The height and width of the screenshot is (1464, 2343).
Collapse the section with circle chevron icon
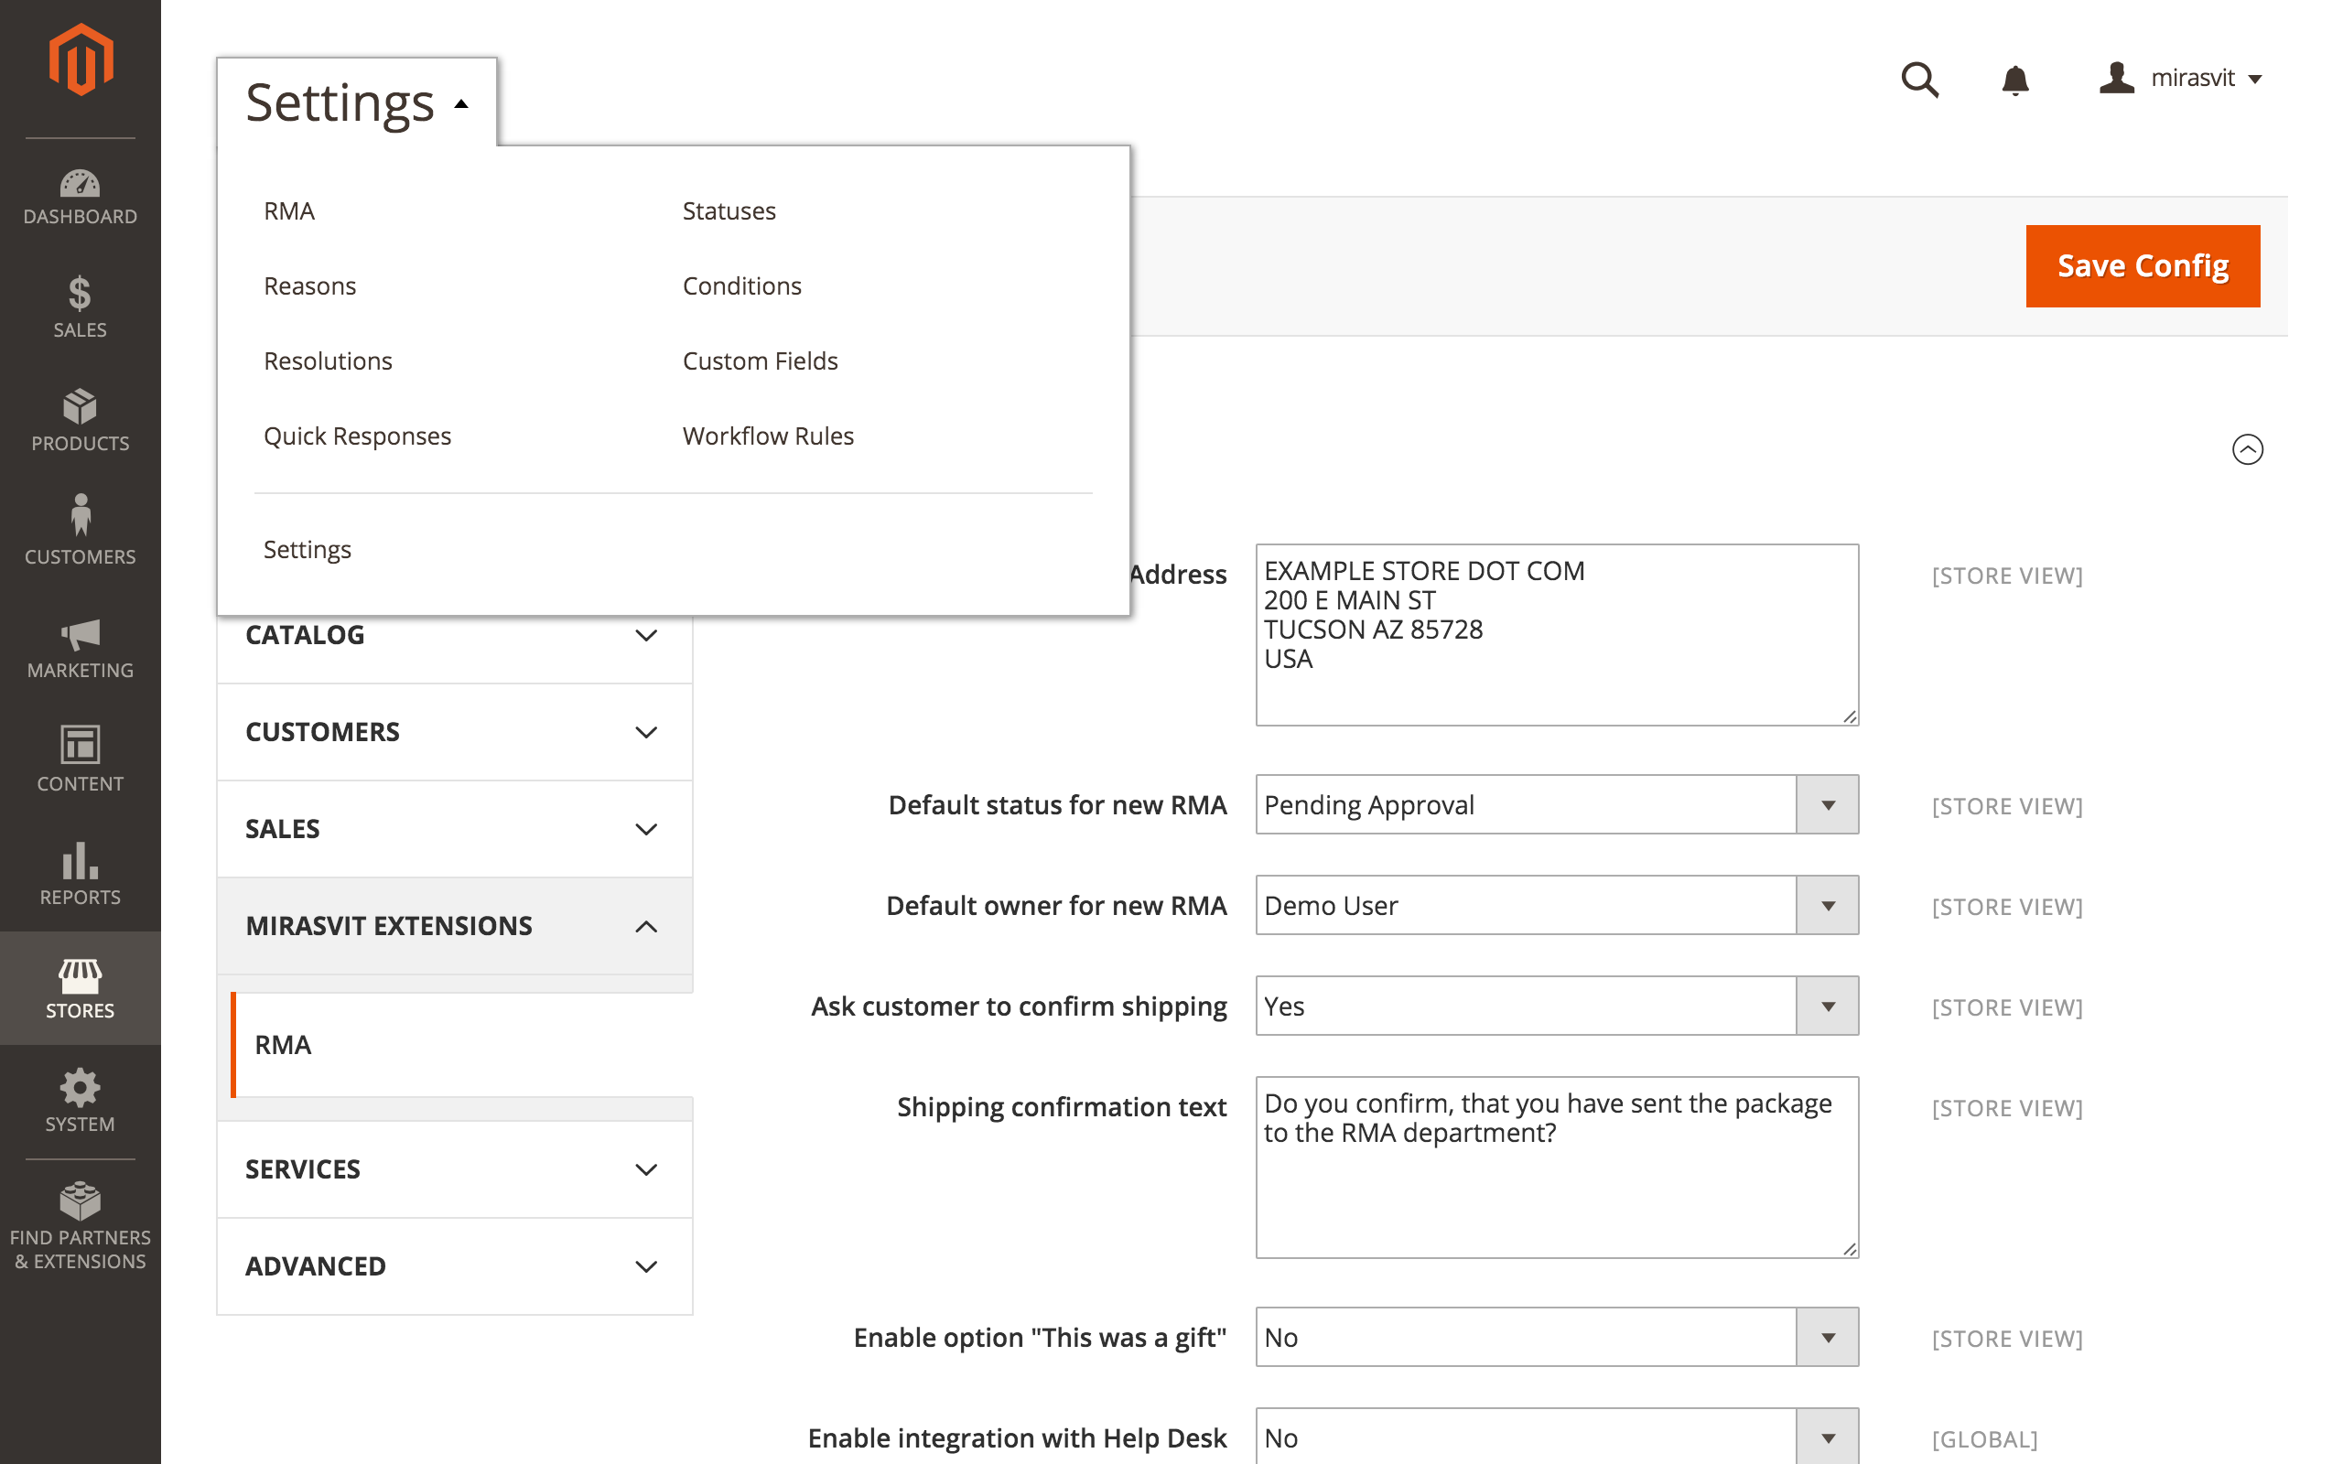[2247, 449]
